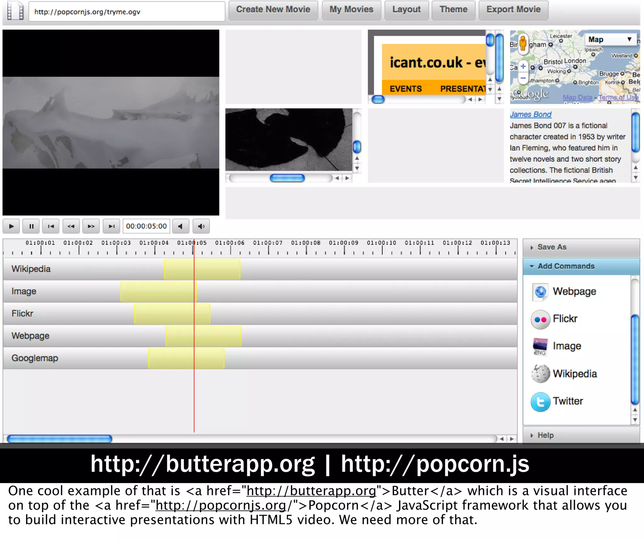Viewport: 644px width, 541px height.
Task: Click the PRESENTAT… link in the webpage preview
Action: pos(463,89)
